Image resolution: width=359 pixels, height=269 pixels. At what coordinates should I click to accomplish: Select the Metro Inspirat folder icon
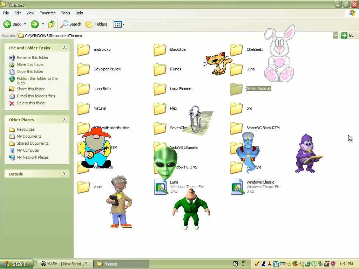(x=236, y=89)
